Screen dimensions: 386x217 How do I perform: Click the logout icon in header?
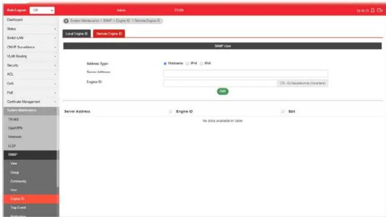[x=380, y=10]
